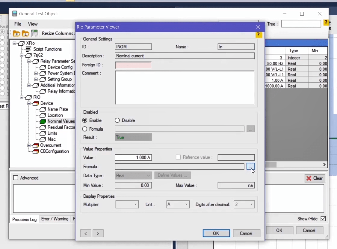Screen dimensions: 337x249
Task: Click the 7sj62 block icon
Action: click(28, 55)
